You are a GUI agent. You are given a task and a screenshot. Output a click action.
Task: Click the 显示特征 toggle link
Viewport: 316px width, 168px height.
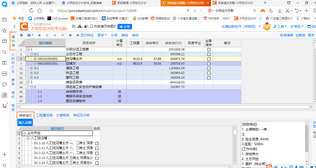[x=85, y=35]
